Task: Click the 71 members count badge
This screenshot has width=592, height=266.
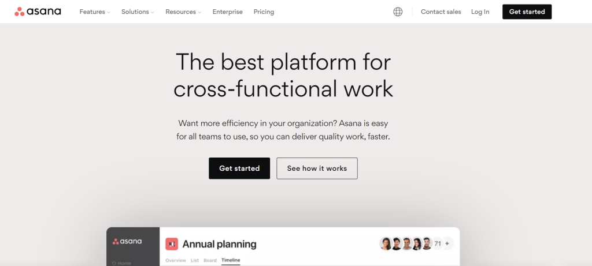Action: coord(438,243)
